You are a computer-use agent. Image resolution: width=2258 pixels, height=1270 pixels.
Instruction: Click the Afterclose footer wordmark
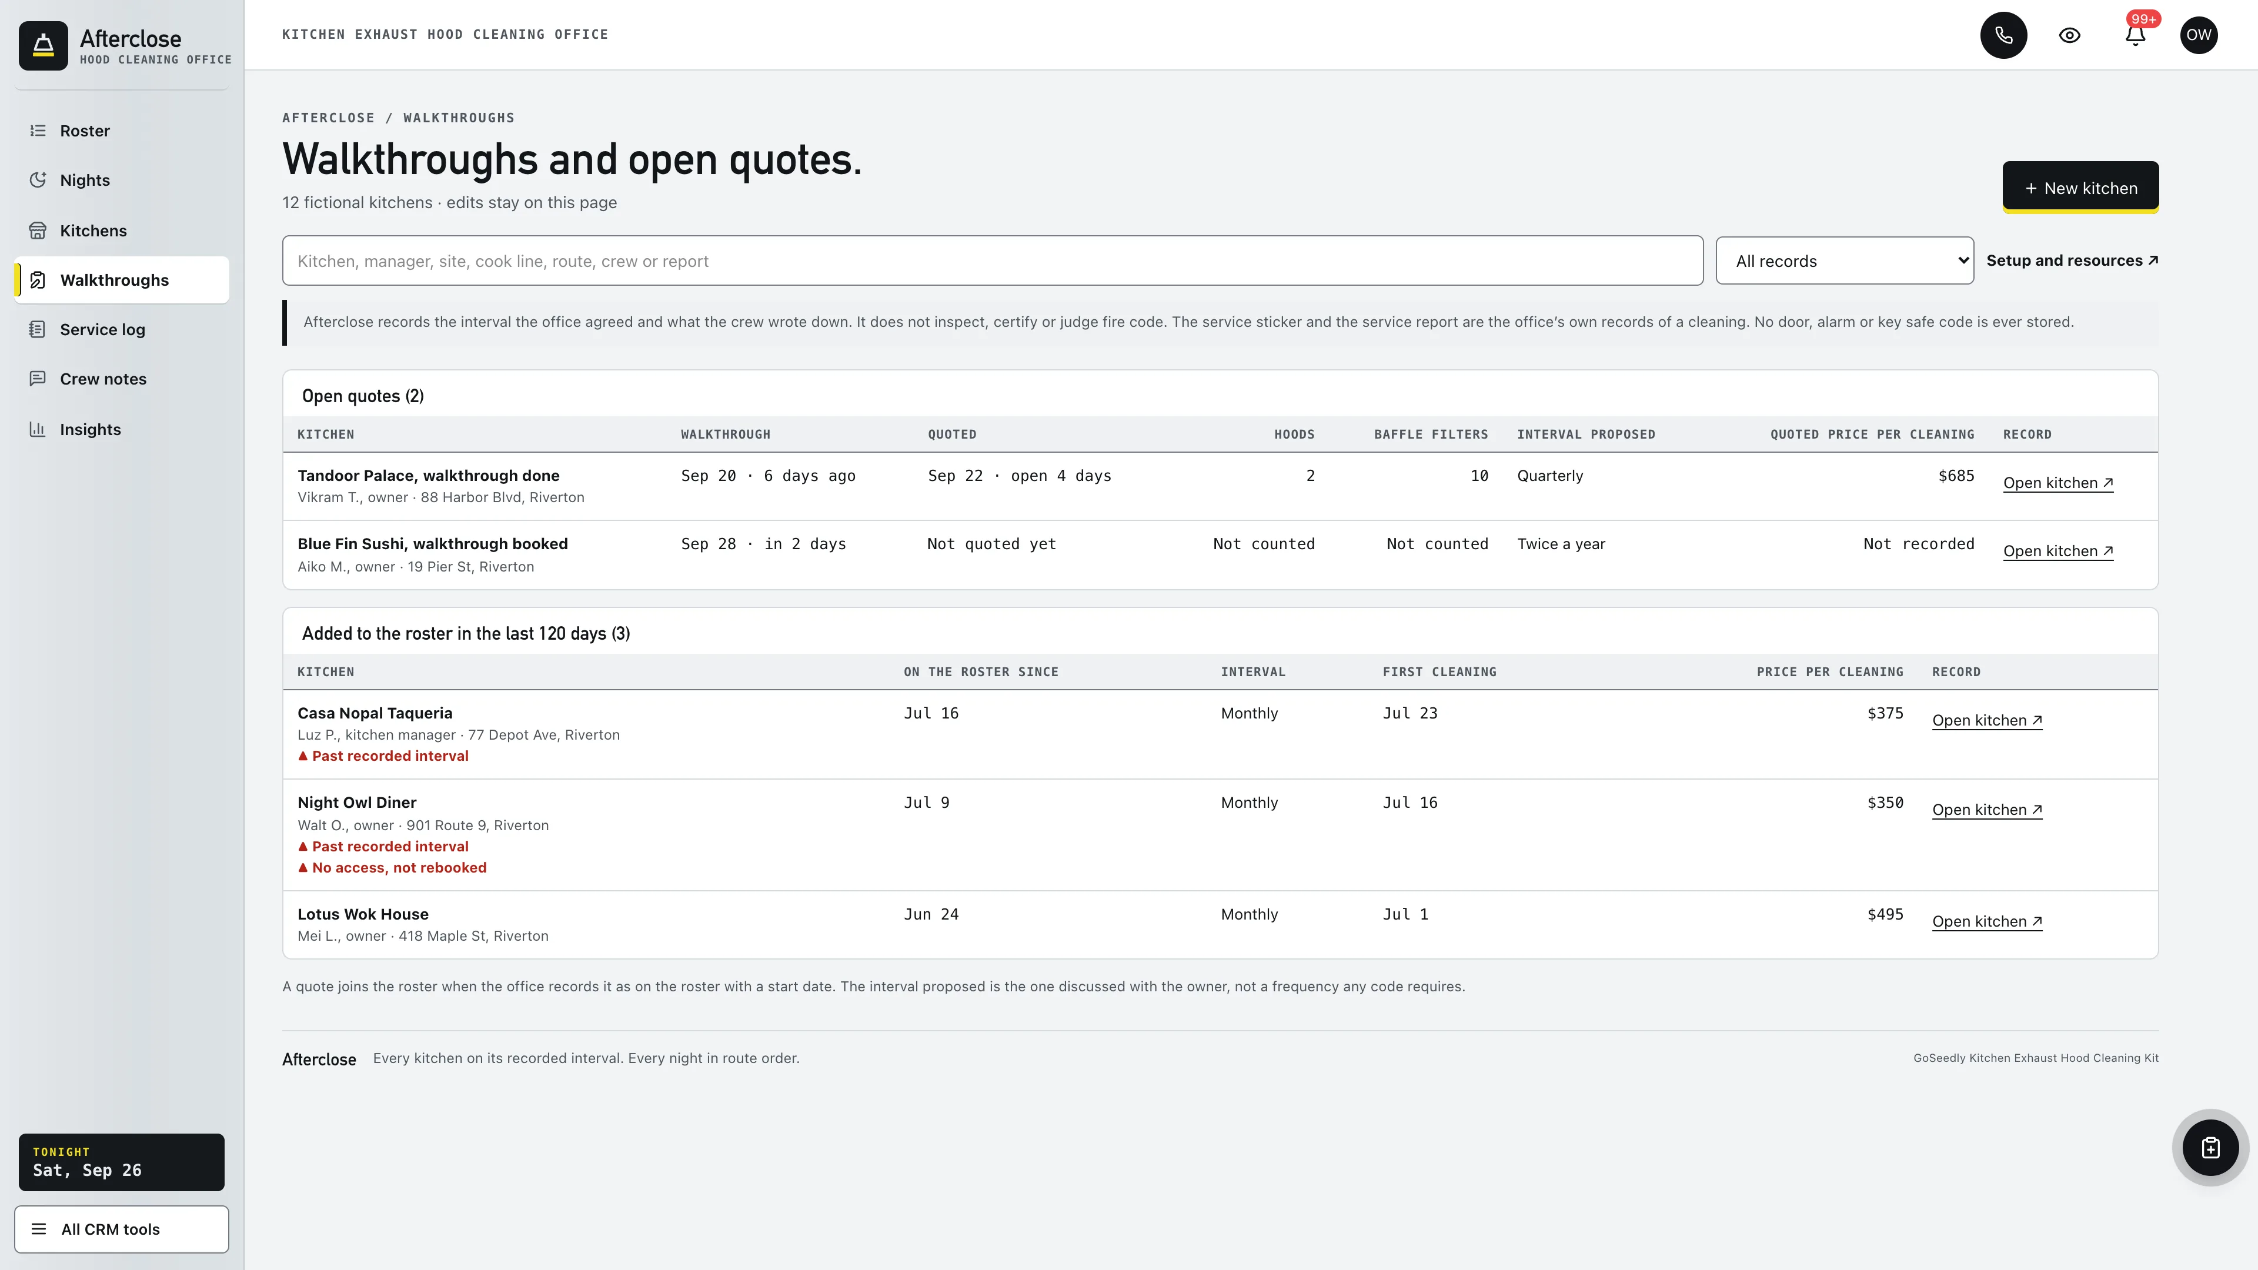coord(319,1059)
